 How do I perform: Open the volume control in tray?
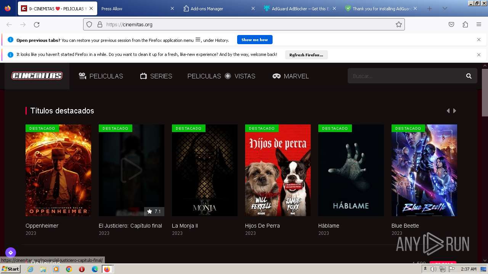tap(433, 269)
